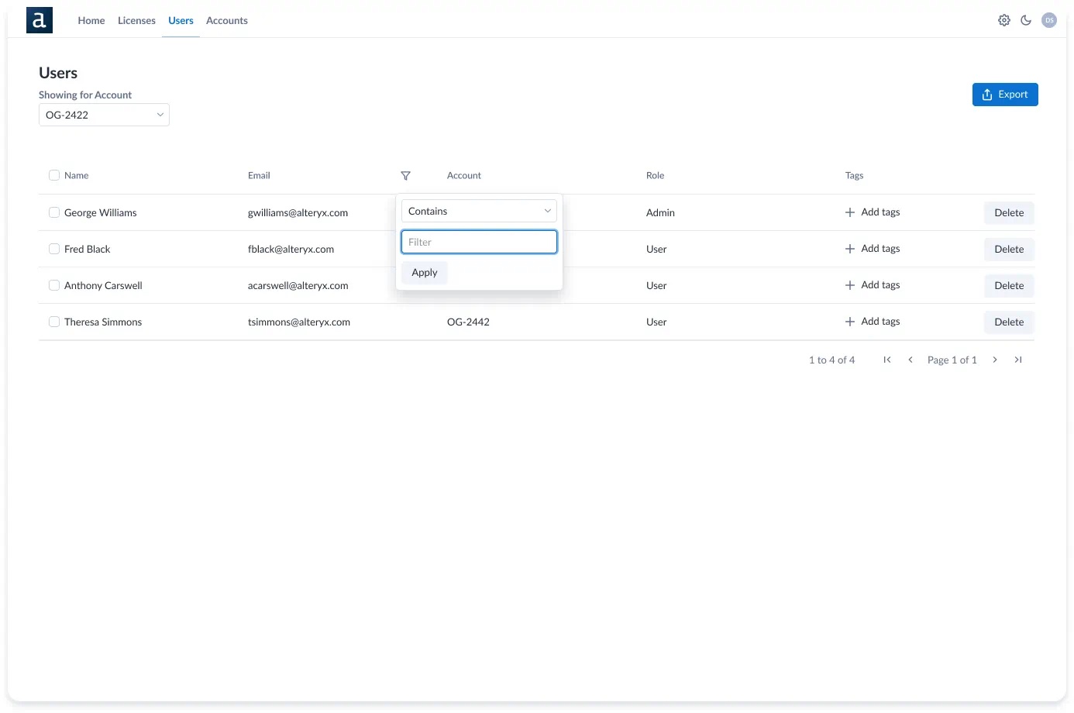
Task: Delete the user Theresa Simmons
Action: (1008, 322)
